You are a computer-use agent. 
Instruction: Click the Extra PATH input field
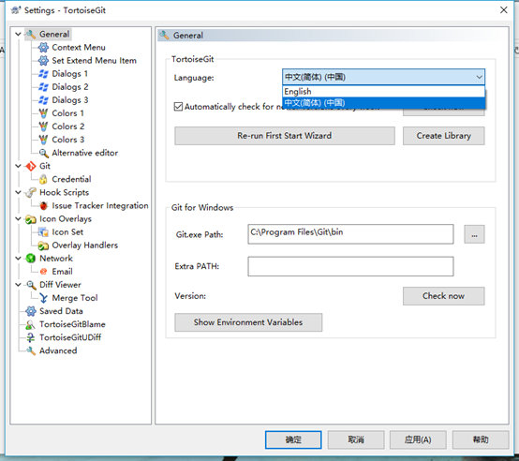pos(350,266)
